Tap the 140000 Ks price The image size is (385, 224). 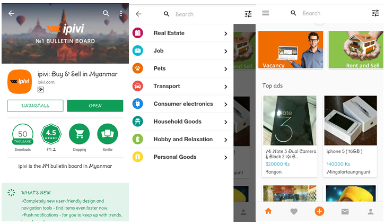338,164
